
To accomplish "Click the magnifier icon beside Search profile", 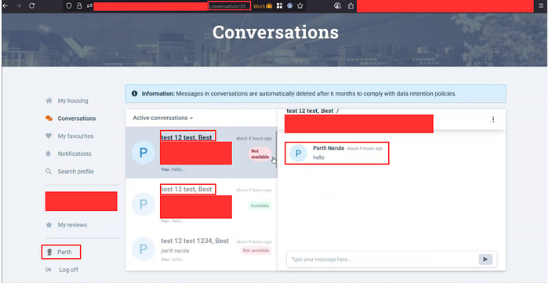I will pyautogui.click(x=49, y=172).
